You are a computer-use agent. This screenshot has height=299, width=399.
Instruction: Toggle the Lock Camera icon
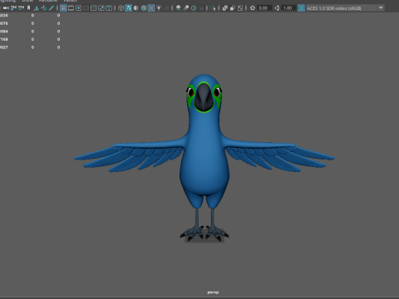click(13, 8)
